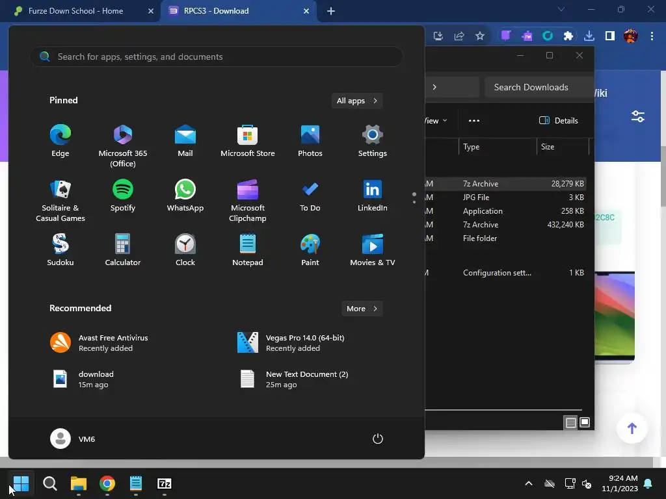666x499 pixels.
Task: Open Microsoft Store from pinned apps
Action: click(x=248, y=141)
